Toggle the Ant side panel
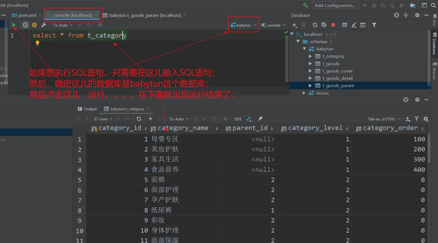The height and width of the screenshot is (243, 438). 435,20
